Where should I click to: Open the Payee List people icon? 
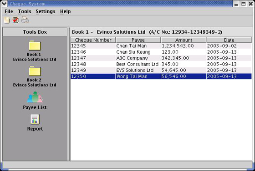[x=35, y=97]
